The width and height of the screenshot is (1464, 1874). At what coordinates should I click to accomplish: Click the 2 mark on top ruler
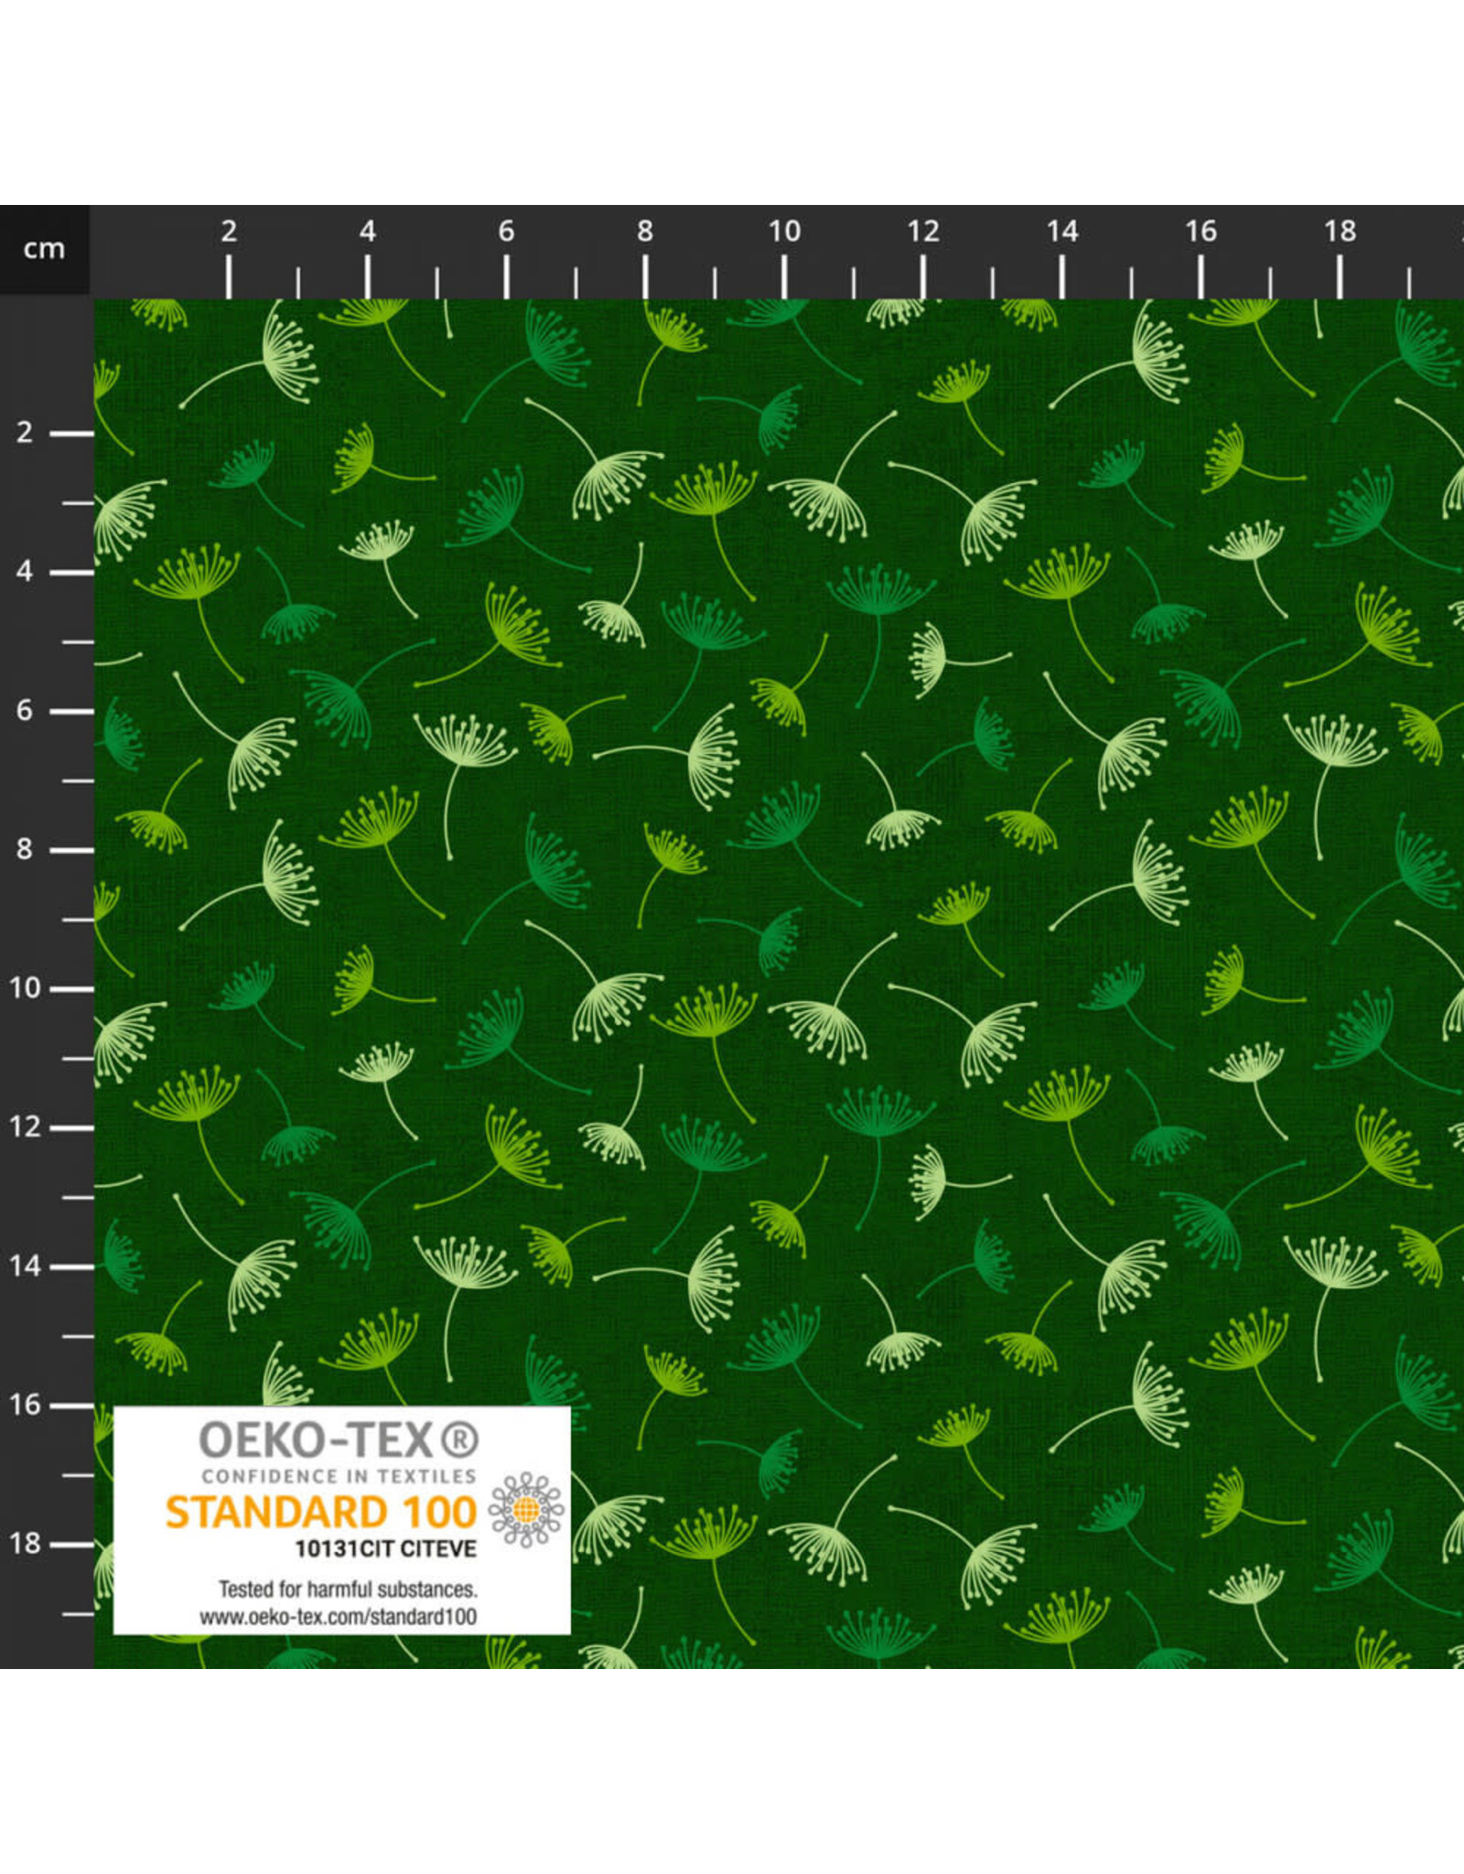tap(229, 232)
